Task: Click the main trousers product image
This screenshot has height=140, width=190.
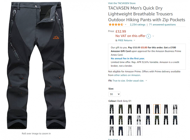Action: (x=36, y=65)
